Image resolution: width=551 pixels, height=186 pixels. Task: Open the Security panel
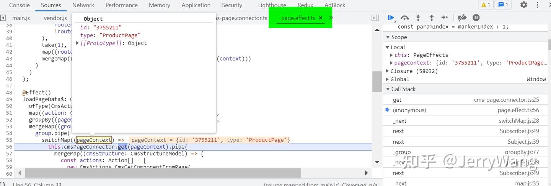click(x=232, y=5)
